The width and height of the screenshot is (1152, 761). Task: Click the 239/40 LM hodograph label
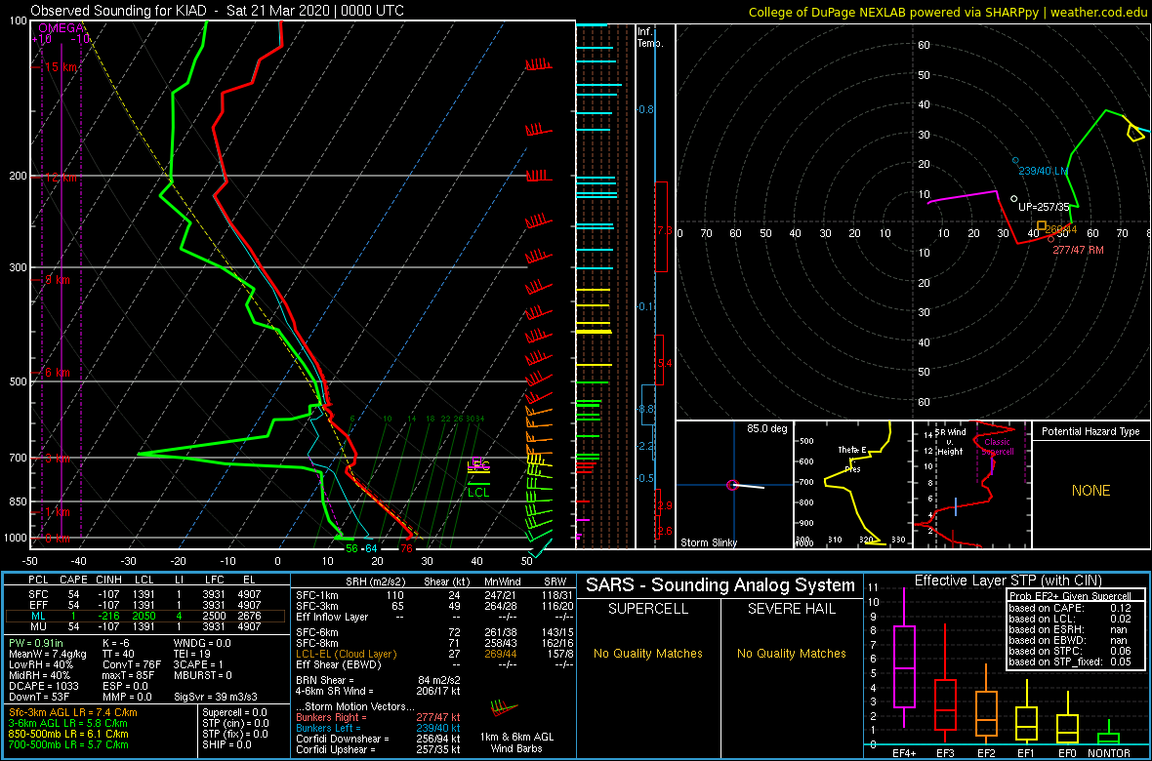(x=1044, y=171)
